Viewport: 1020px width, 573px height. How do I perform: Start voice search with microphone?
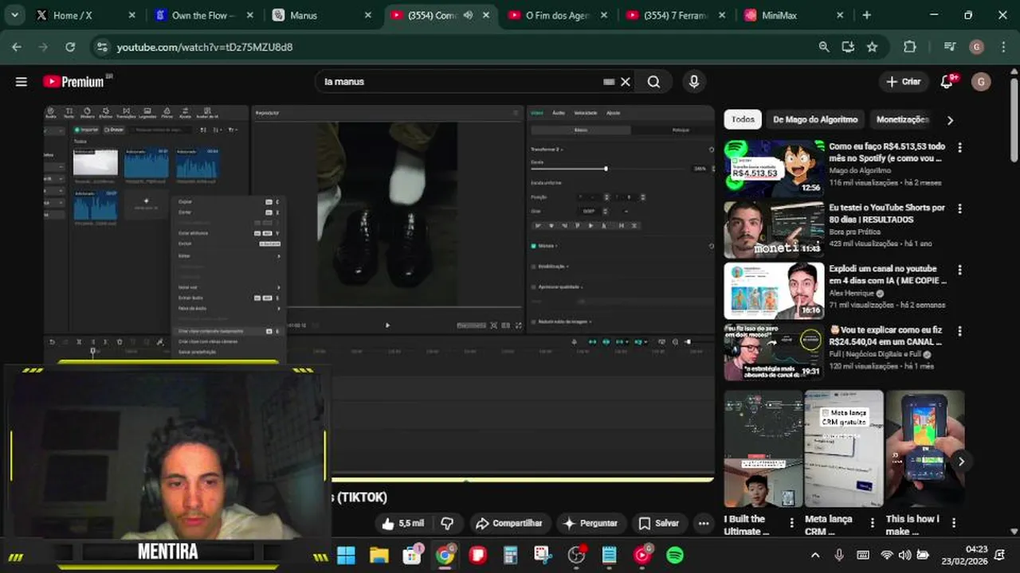point(694,81)
